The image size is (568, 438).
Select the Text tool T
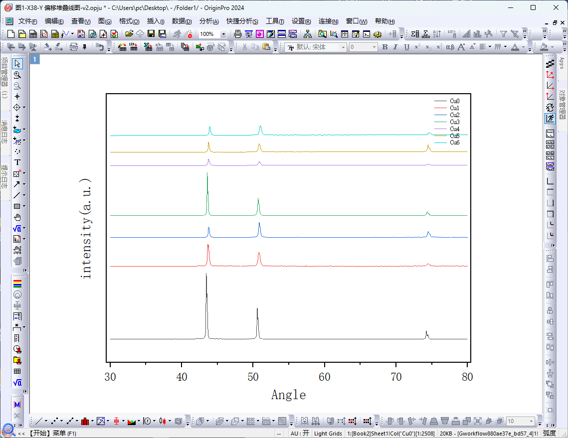[x=17, y=162]
